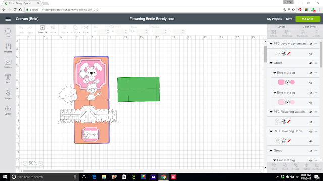Collapse the PTC Flowering Bertie layer
Image resolution: width=323 pixels, height=181 pixels.
[271, 131]
